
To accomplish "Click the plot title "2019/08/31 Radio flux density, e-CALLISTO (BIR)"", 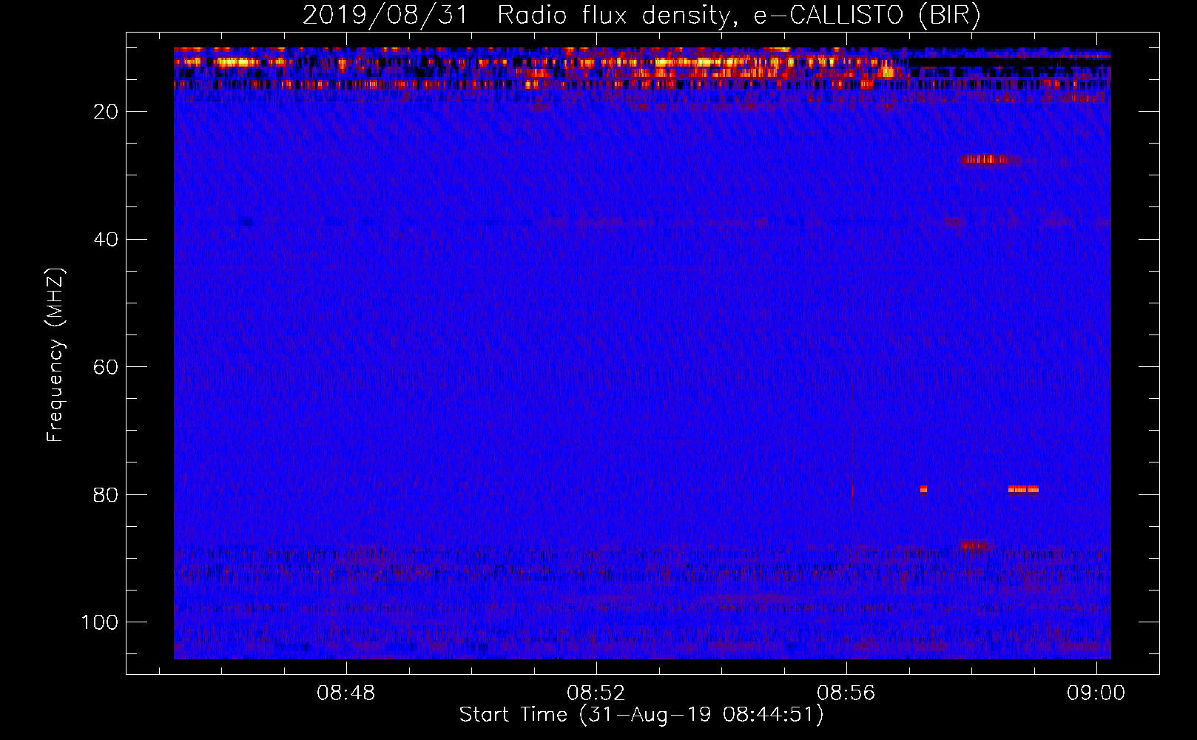I will click(641, 15).
